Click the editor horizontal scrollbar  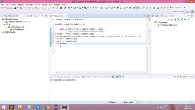click(101, 72)
